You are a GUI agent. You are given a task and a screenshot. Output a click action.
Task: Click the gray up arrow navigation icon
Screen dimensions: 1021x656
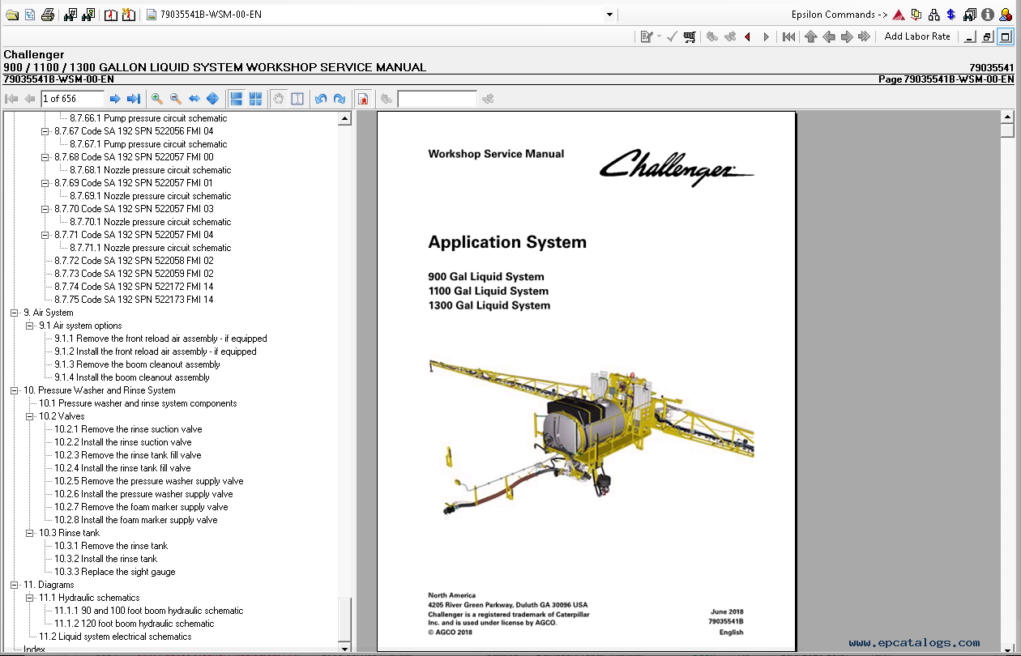pos(810,36)
